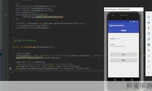The image size is (152, 91).
Task: Click the insertMessage method name in the declaration
Action: pos(30,47)
